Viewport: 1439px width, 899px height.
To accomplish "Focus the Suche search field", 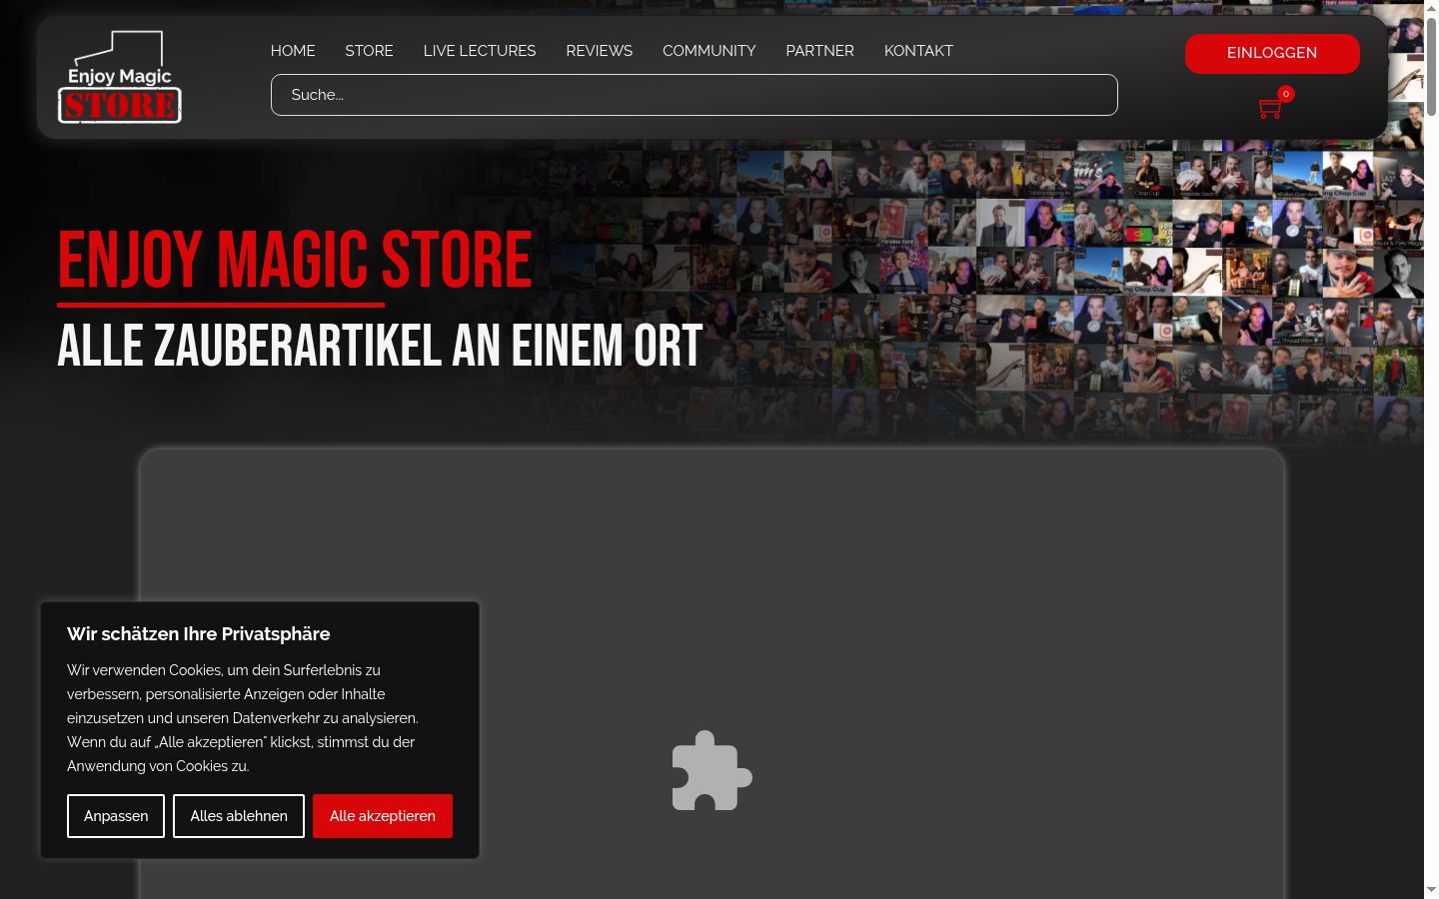I will point(695,95).
